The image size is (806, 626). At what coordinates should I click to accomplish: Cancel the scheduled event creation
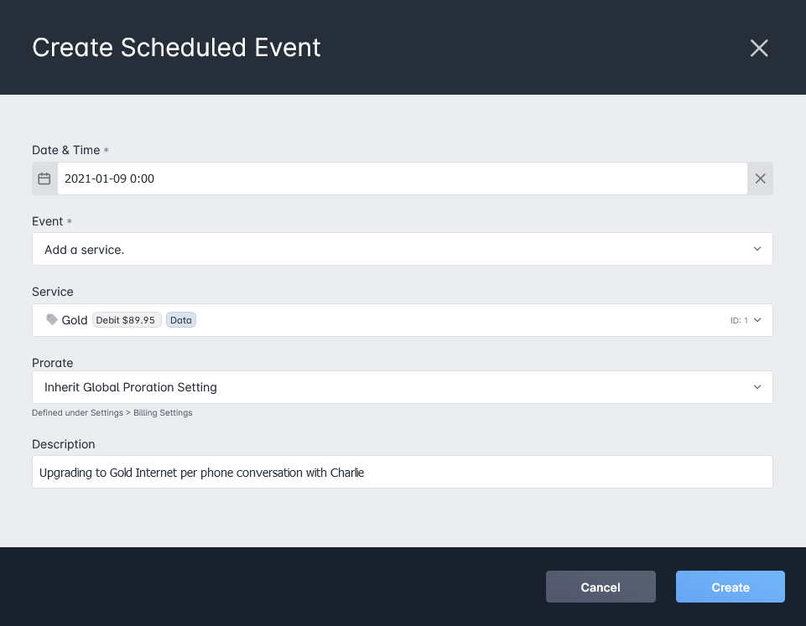601,587
